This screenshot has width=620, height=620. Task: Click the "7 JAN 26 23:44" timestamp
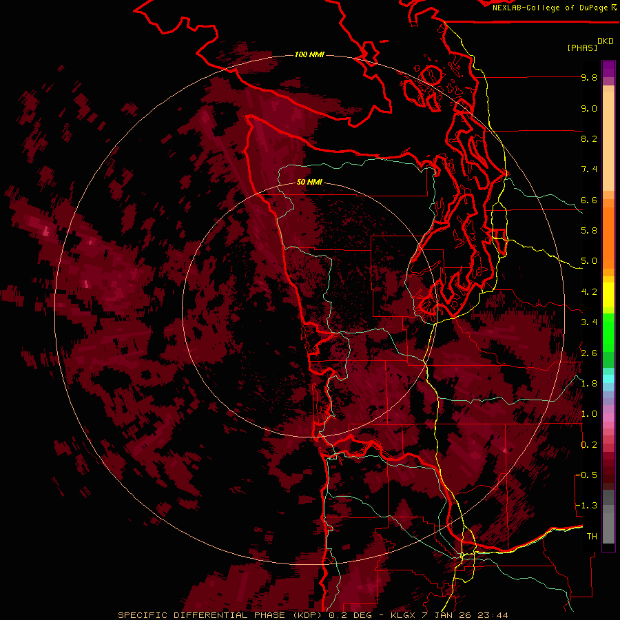click(x=464, y=615)
